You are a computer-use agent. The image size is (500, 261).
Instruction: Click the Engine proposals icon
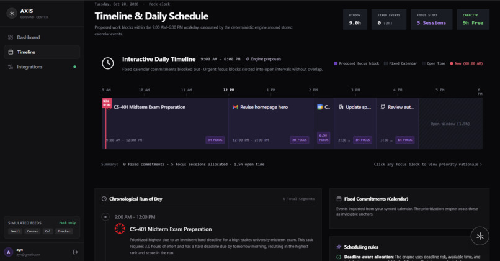(248, 59)
